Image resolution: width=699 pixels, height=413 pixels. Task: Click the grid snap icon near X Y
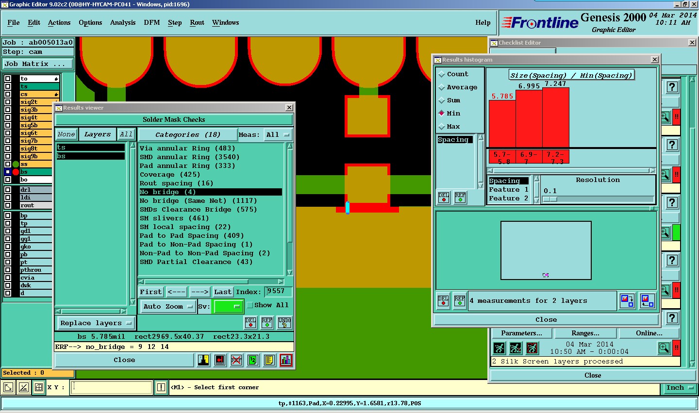pyautogui.click(x=39, y=387)
